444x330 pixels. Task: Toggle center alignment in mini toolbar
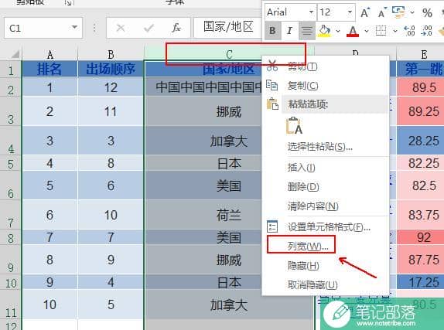(x=306, y=30)
